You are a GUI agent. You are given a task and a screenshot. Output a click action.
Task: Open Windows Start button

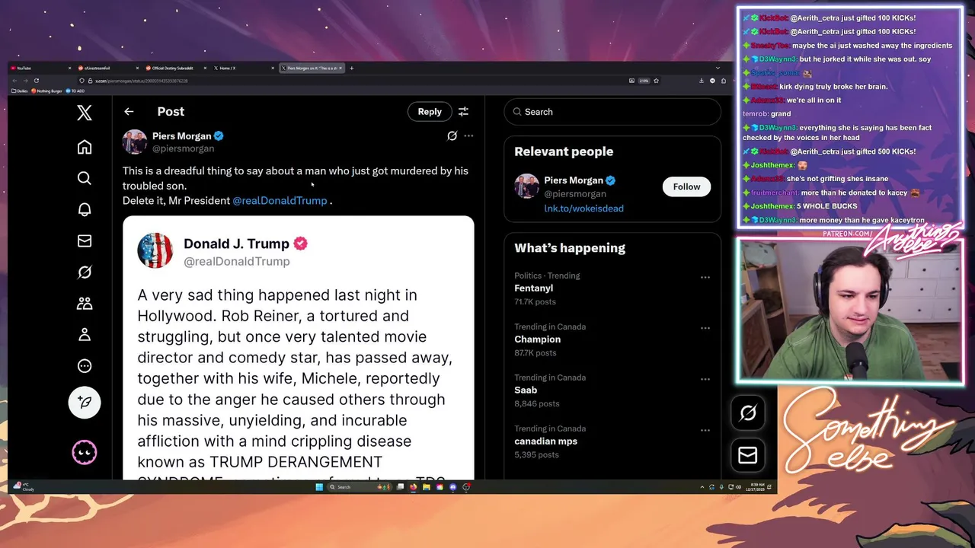(x=319, y=487)
